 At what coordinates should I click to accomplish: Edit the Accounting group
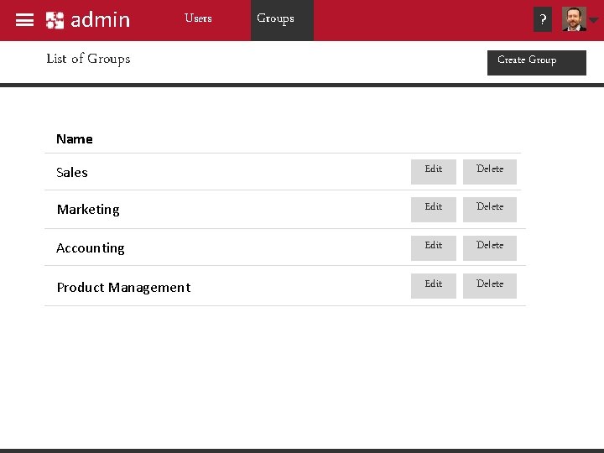pyautogui.click(x=434, y=248)
